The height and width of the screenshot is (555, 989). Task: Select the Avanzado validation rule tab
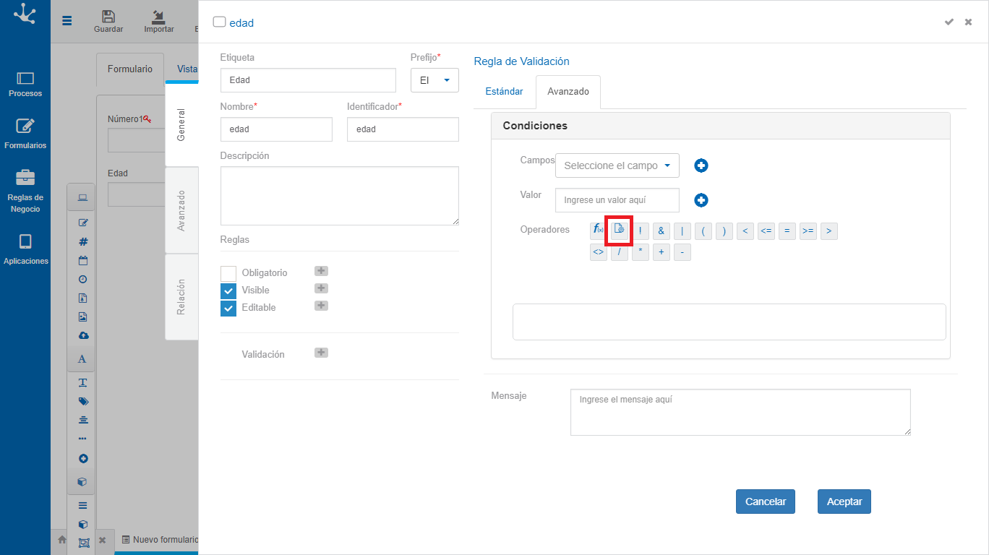tap(568, 92)
